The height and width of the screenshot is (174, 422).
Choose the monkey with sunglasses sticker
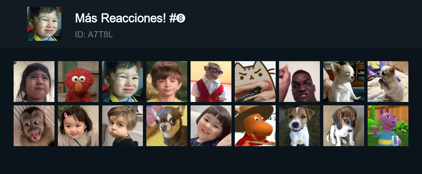tap(211, 82)
